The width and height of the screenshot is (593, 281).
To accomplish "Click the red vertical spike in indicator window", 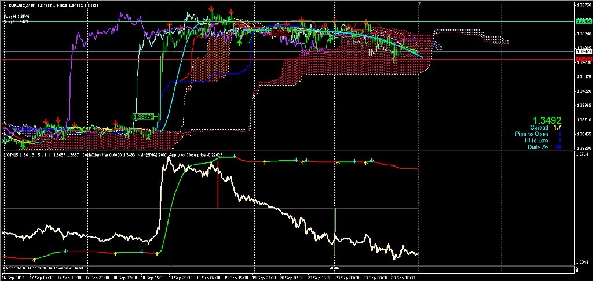I will tap(218, 191).
